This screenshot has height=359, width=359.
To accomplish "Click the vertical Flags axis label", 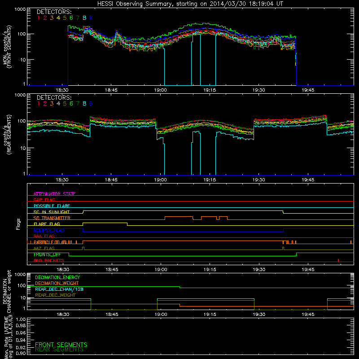I will coord(18,224).
